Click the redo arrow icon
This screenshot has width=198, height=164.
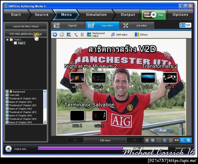click(62, 35)
